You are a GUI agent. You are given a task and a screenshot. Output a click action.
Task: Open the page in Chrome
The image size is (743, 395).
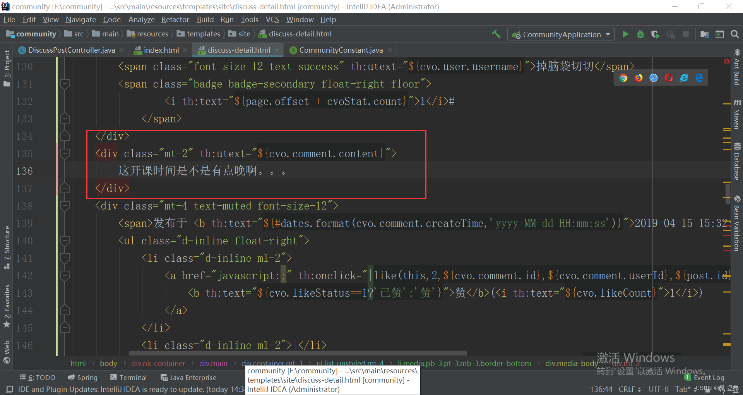[623, 78]
